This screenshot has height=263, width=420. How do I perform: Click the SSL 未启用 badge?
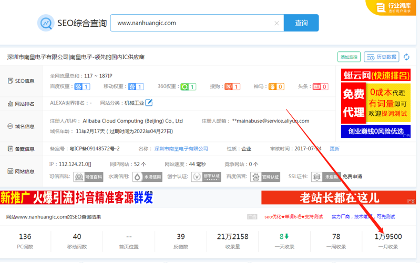point(326,177)
